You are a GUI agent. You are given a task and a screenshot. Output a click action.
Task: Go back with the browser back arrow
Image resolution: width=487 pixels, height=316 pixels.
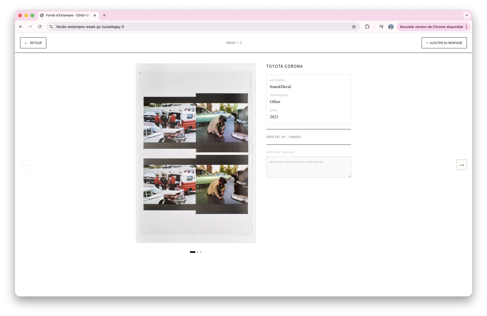tap(21, 27)
